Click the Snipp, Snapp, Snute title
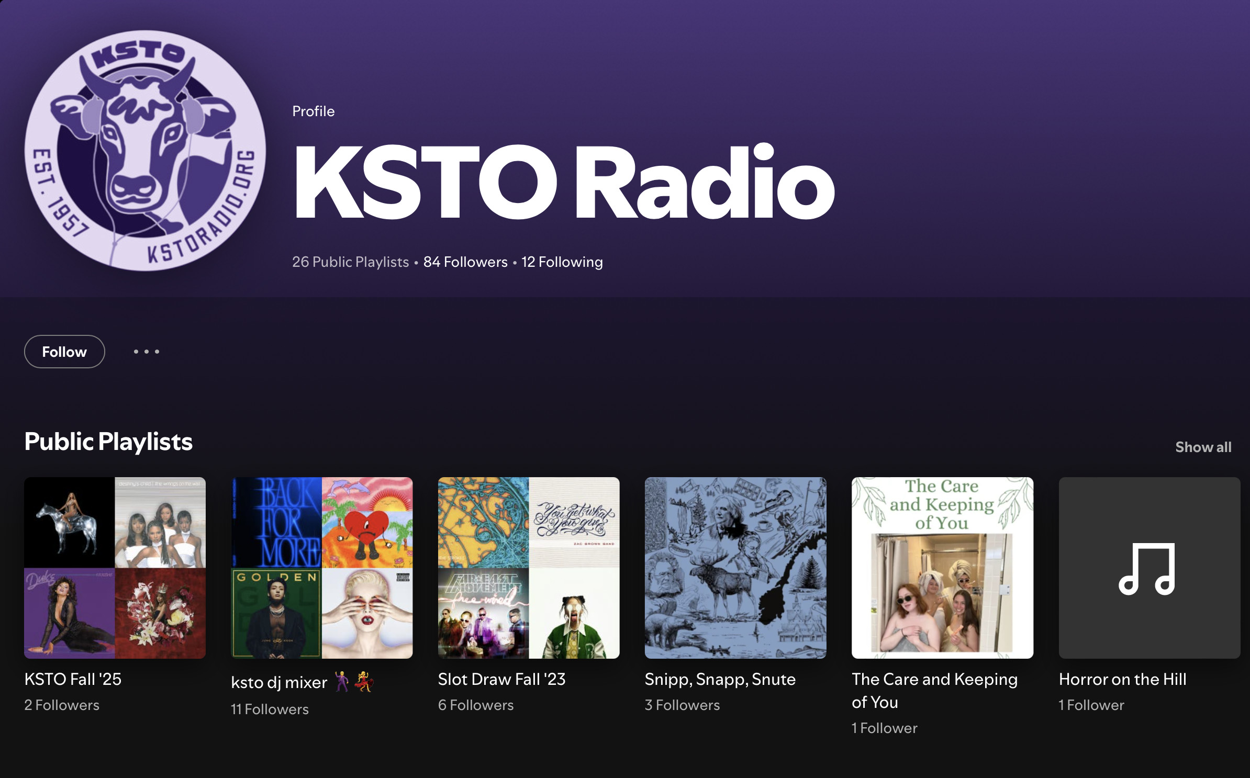Screen dimensions: 1250x778 [x=720, y=679]
